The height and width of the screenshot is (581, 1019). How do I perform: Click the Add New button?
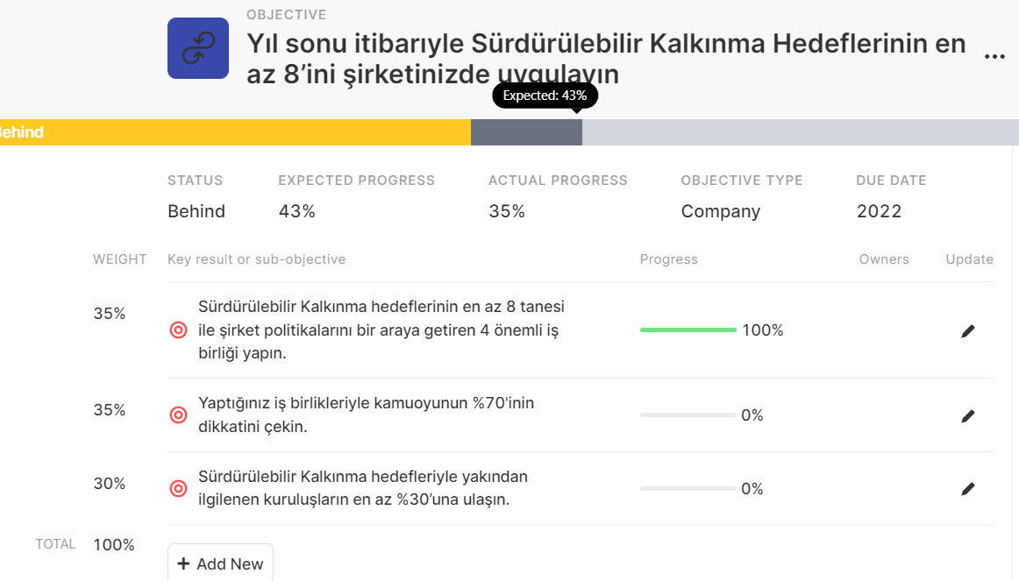tap(220, 563)
